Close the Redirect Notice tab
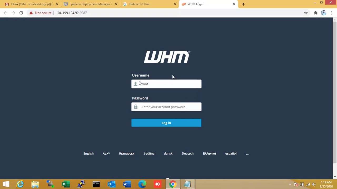This screenshot has width=337, height=189. click(x=175, y=4)
